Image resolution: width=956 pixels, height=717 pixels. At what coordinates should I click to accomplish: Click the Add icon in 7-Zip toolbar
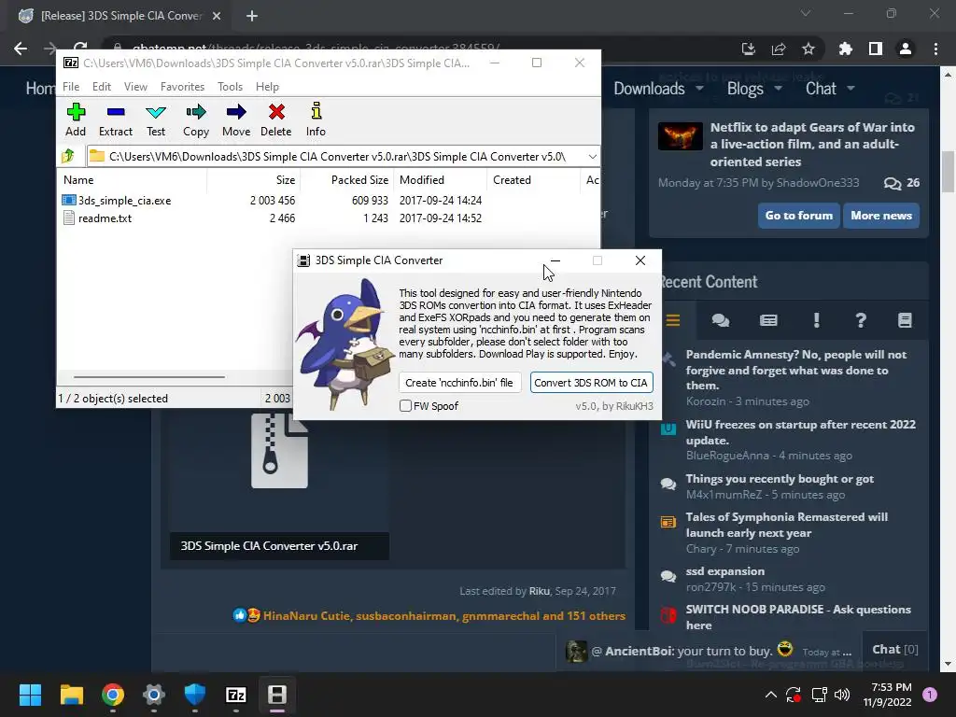pyautogui.click(x=76, y=112)
